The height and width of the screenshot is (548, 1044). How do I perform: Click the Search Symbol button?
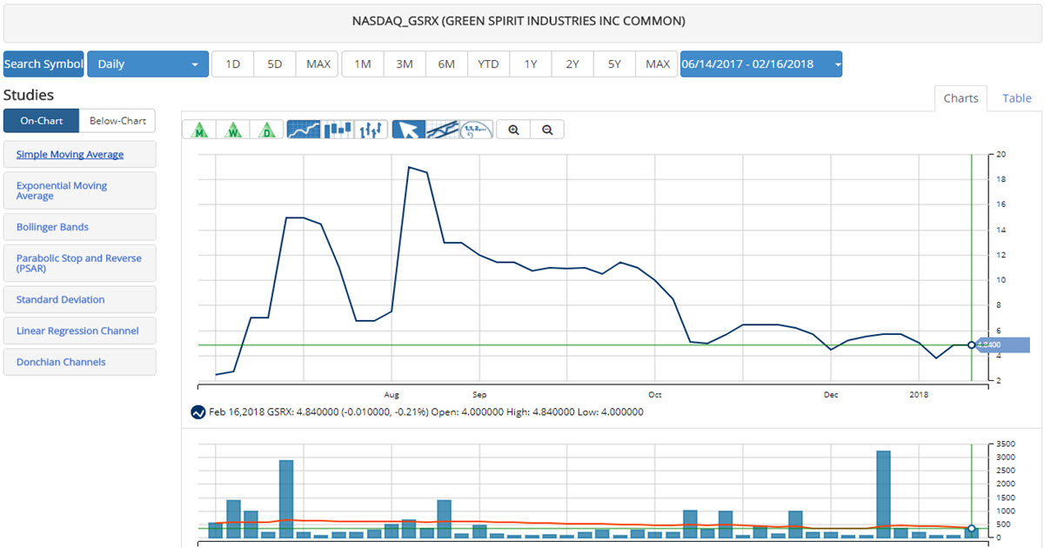point(43,64)
